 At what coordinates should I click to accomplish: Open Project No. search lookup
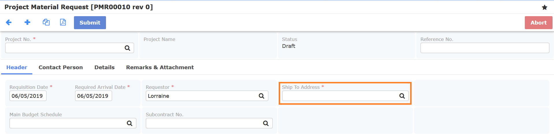pos(127,48)
